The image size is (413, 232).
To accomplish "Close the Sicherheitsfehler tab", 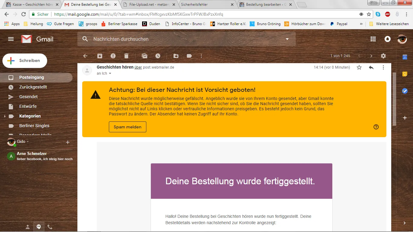I will pos(232,5).
